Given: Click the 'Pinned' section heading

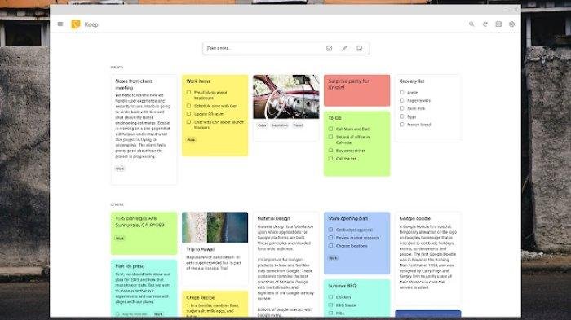Looking at the screenshot, I should tap(117, 68).
